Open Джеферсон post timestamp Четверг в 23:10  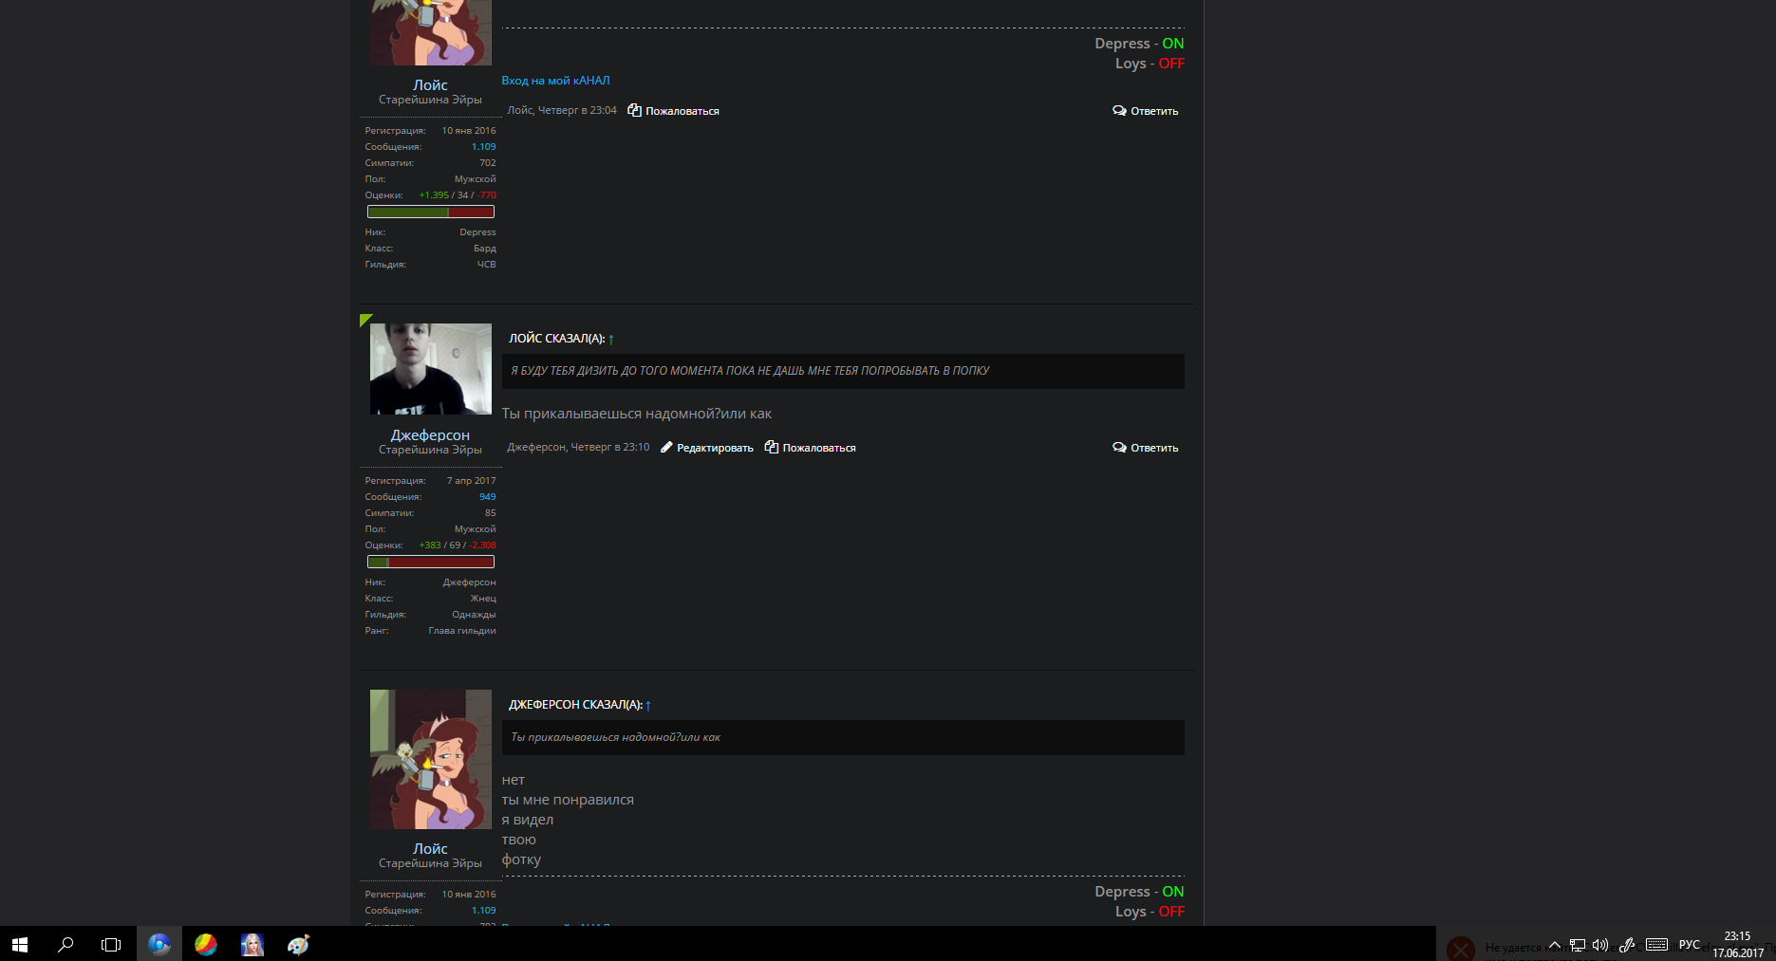point(610,447)
